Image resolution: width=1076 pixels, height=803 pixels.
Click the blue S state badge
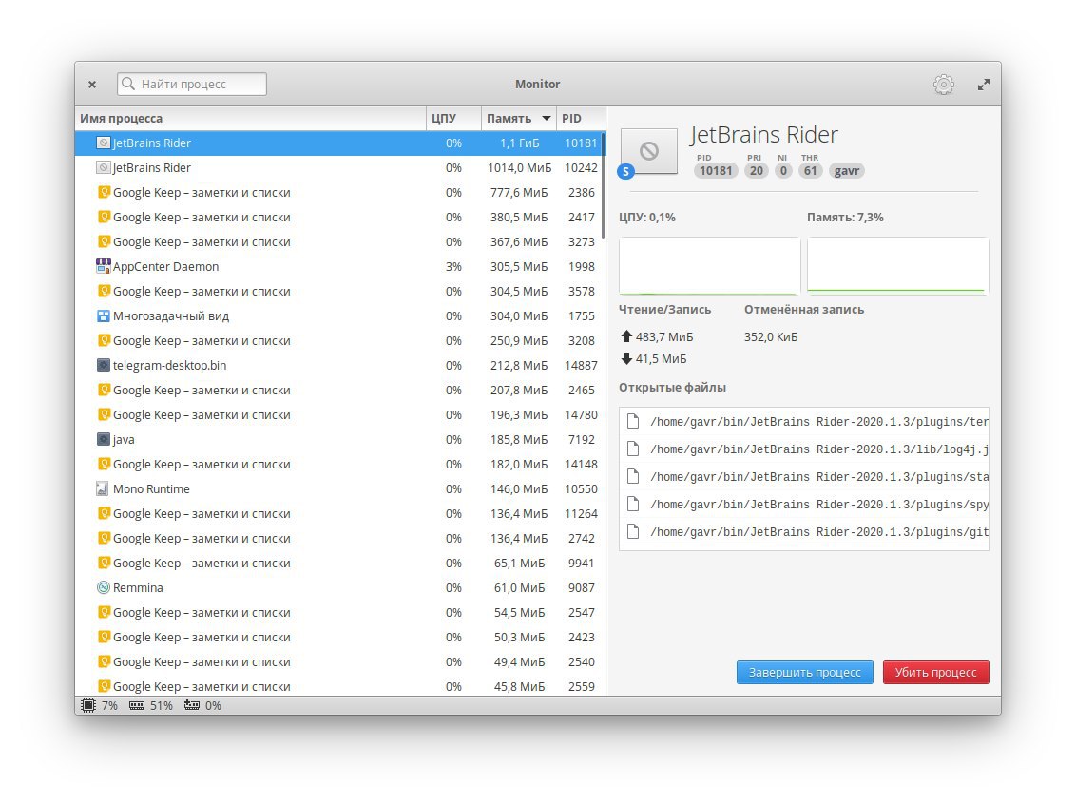pos(625,172)
